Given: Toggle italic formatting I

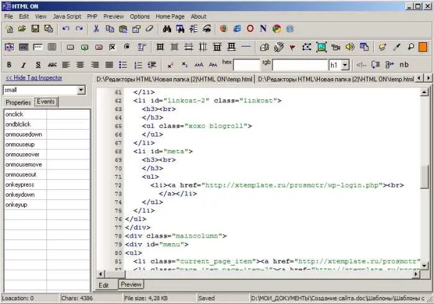Looking at the screenshot, I should (x=24, y=65).
